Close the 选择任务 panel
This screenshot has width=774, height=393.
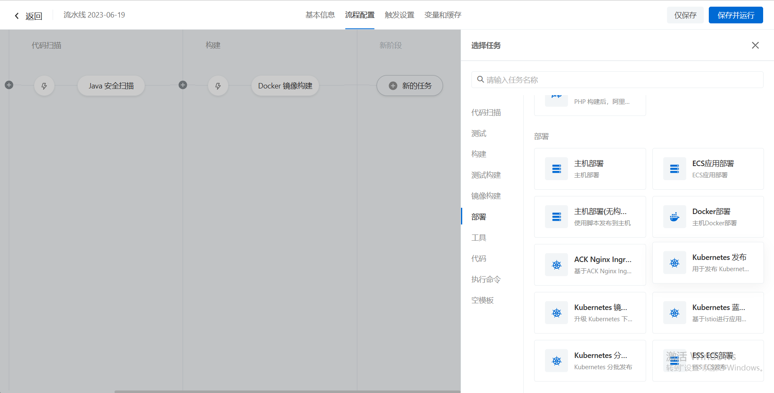click(755, 45)
